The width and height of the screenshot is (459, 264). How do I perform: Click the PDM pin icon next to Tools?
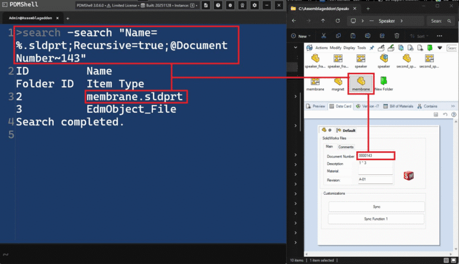tap(372, 48)
